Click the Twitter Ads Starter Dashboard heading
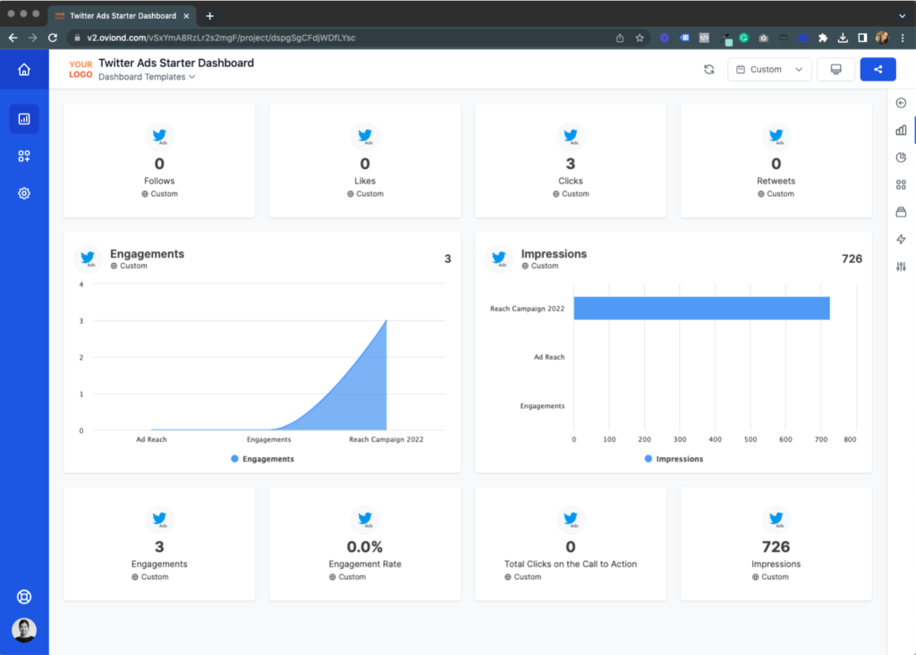This screenshot has width=916, height=655. tap(176, 64)
